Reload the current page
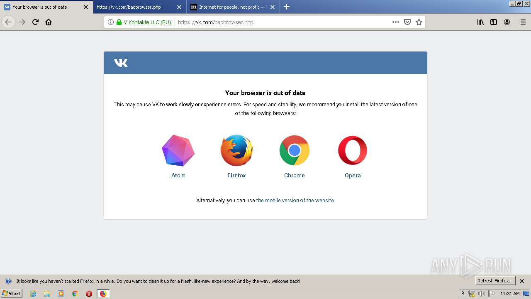The height and width of the screenshot is (299, 531). tap(35, 22)
